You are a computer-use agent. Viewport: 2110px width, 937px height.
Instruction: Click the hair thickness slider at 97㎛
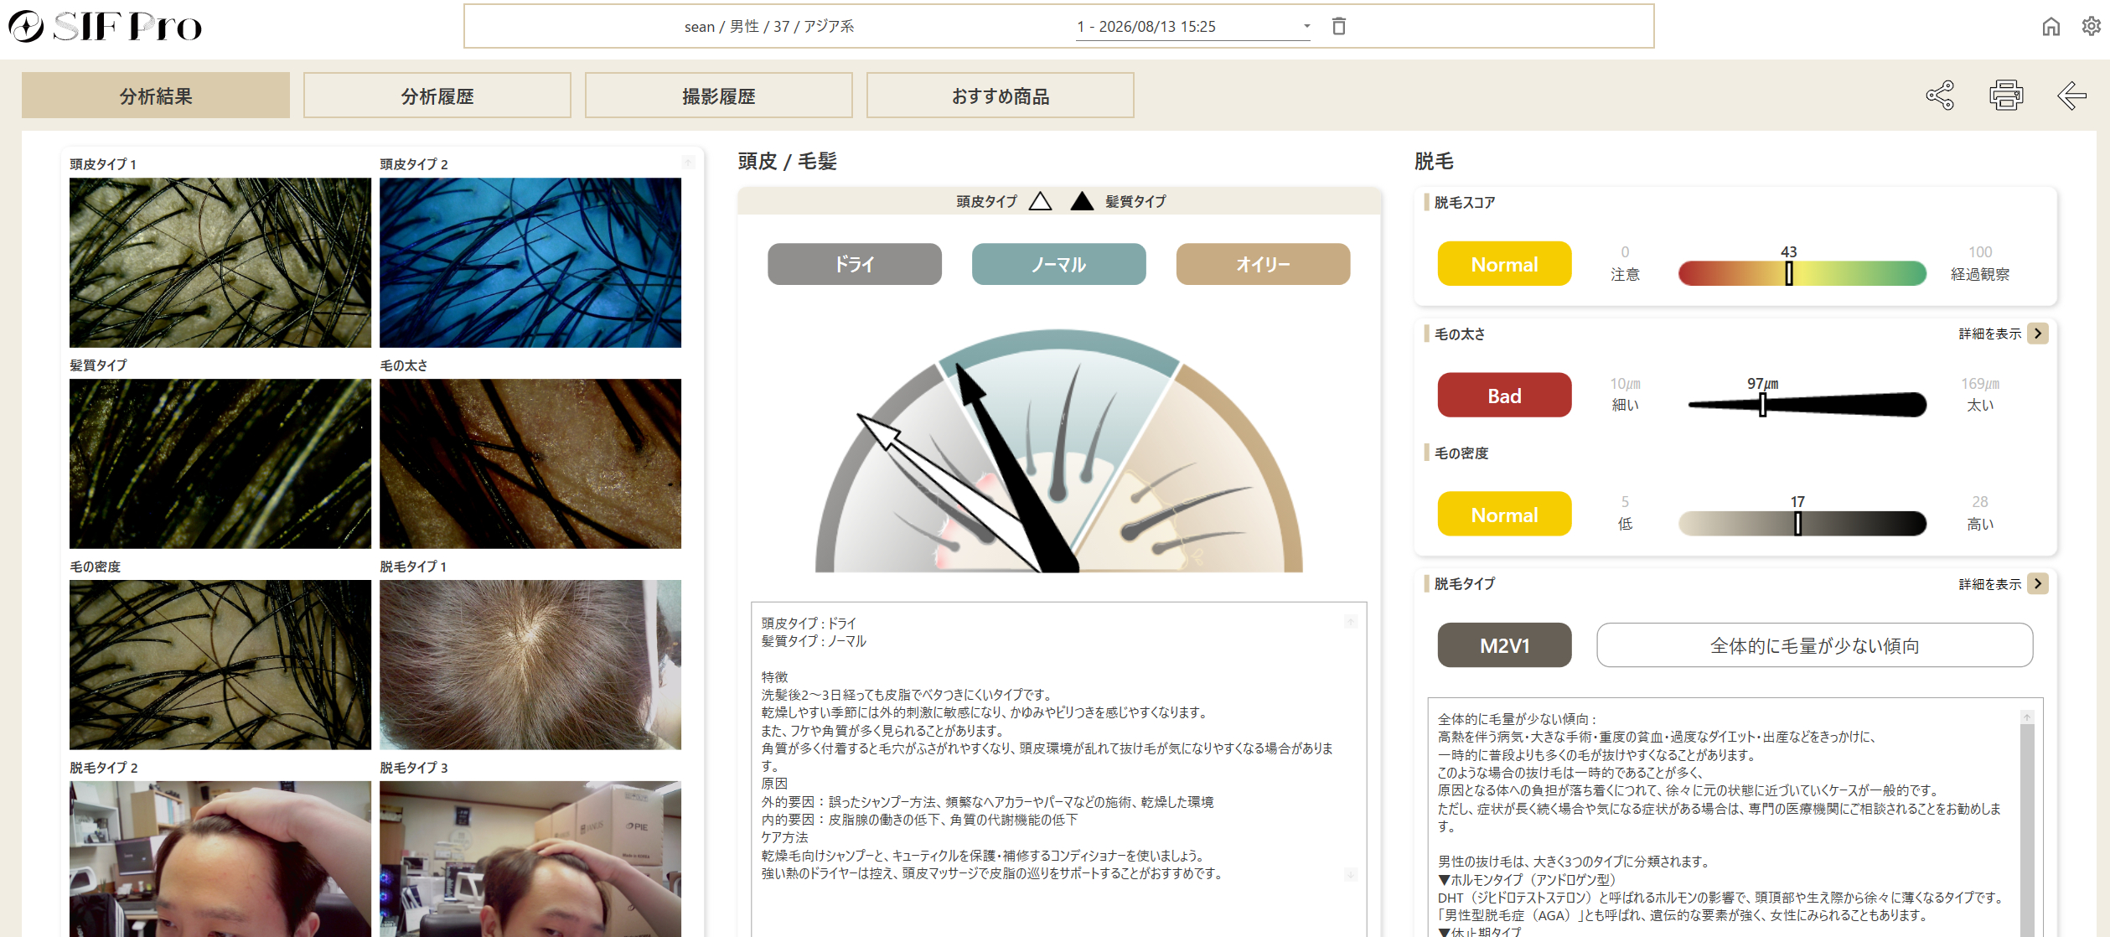tap(1763, 405)
